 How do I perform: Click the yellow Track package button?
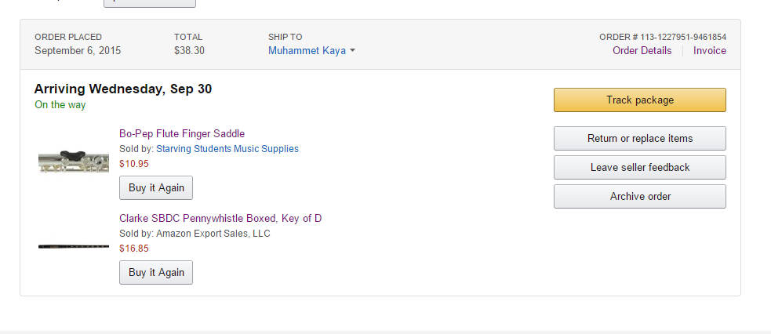(640, 100)
